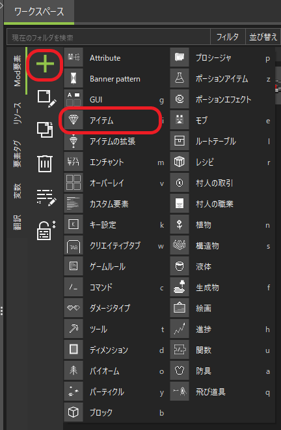The width and height of the screenshot is (281, 430).
Task: Click the trash delete element icon
Action: click(45, 163)
